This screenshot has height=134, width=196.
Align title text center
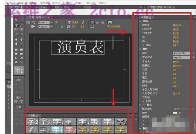pos(98,22)
